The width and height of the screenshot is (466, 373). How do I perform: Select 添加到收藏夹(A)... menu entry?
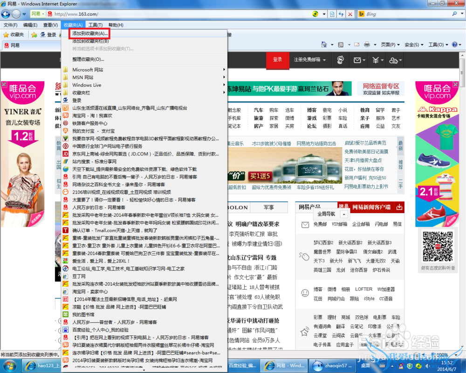coord(90,34)
